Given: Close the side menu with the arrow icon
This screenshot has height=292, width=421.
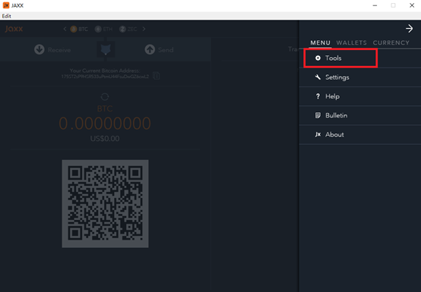Looking at the screenshot, I should (x=409, y=28).
